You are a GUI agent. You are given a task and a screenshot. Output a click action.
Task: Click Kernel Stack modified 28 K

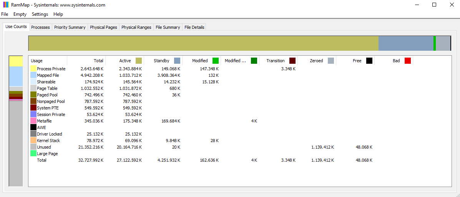[214, 141]
